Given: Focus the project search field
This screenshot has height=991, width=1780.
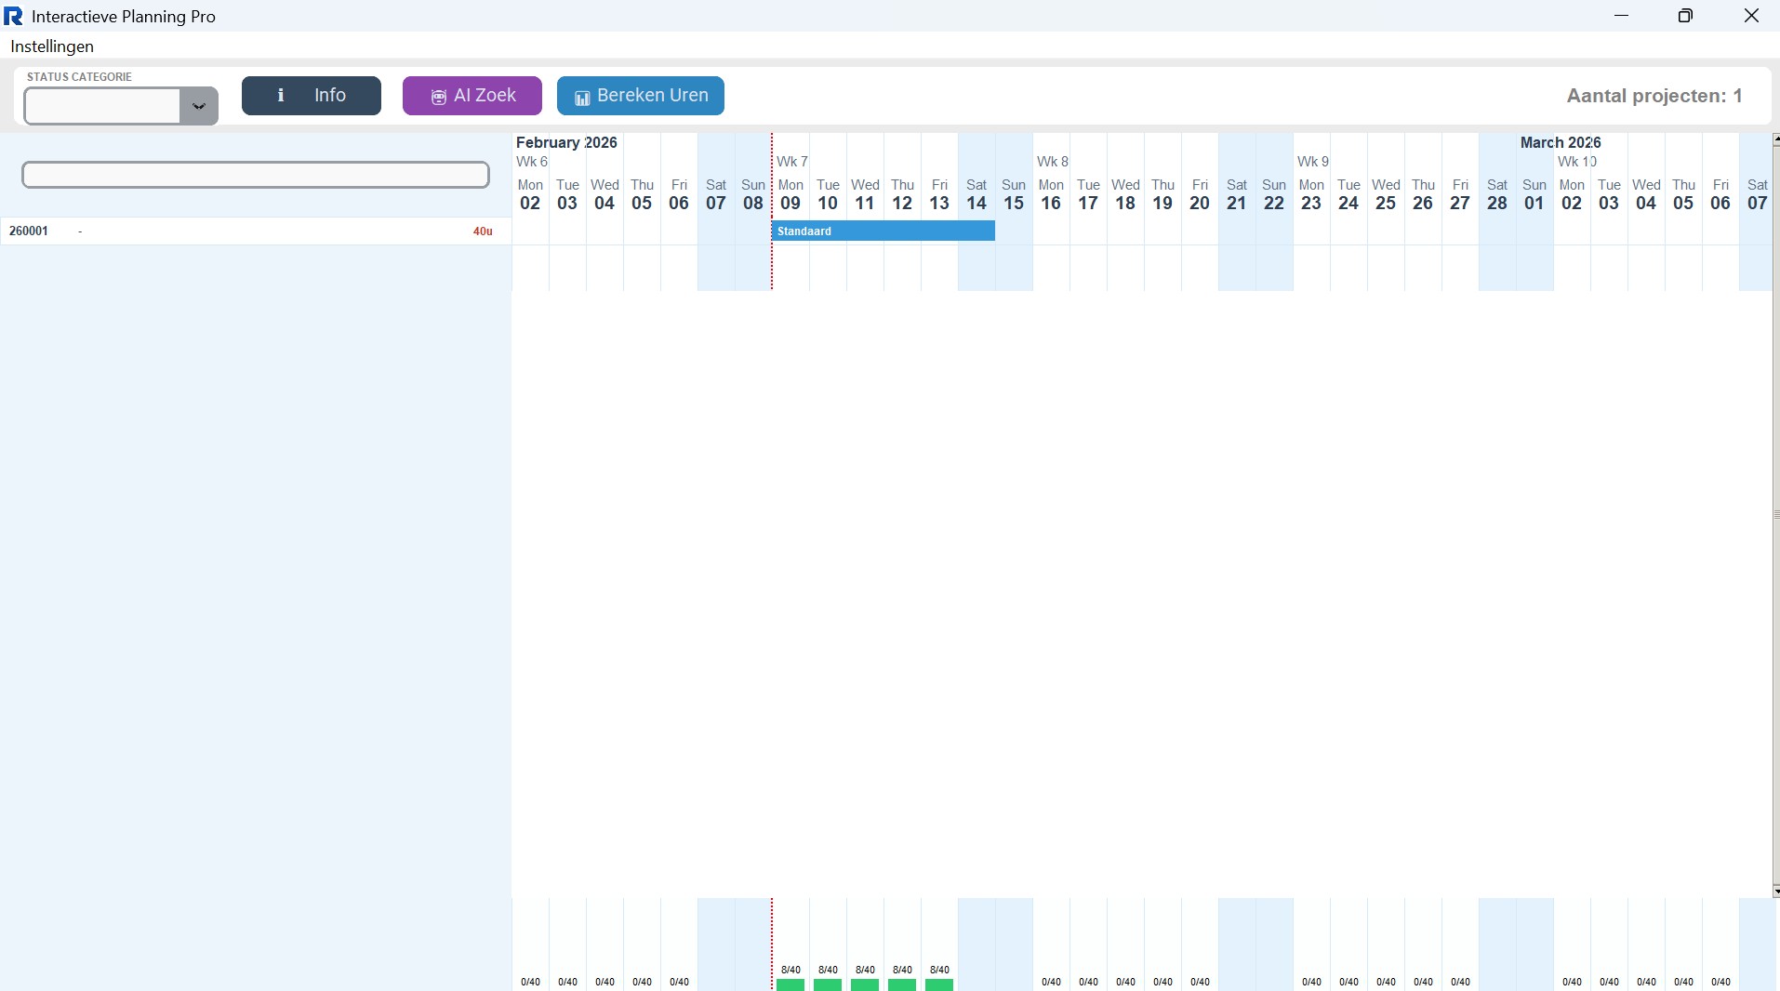Looking at the screenshot, I should pos(256,175).
